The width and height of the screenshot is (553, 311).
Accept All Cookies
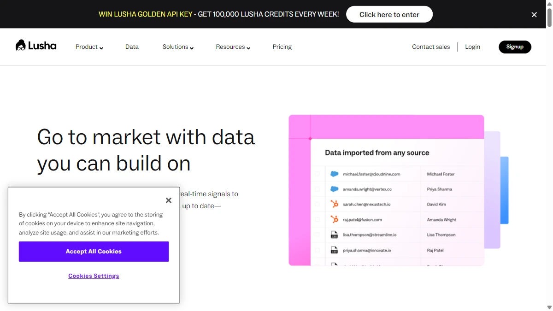tap(94, 252)
